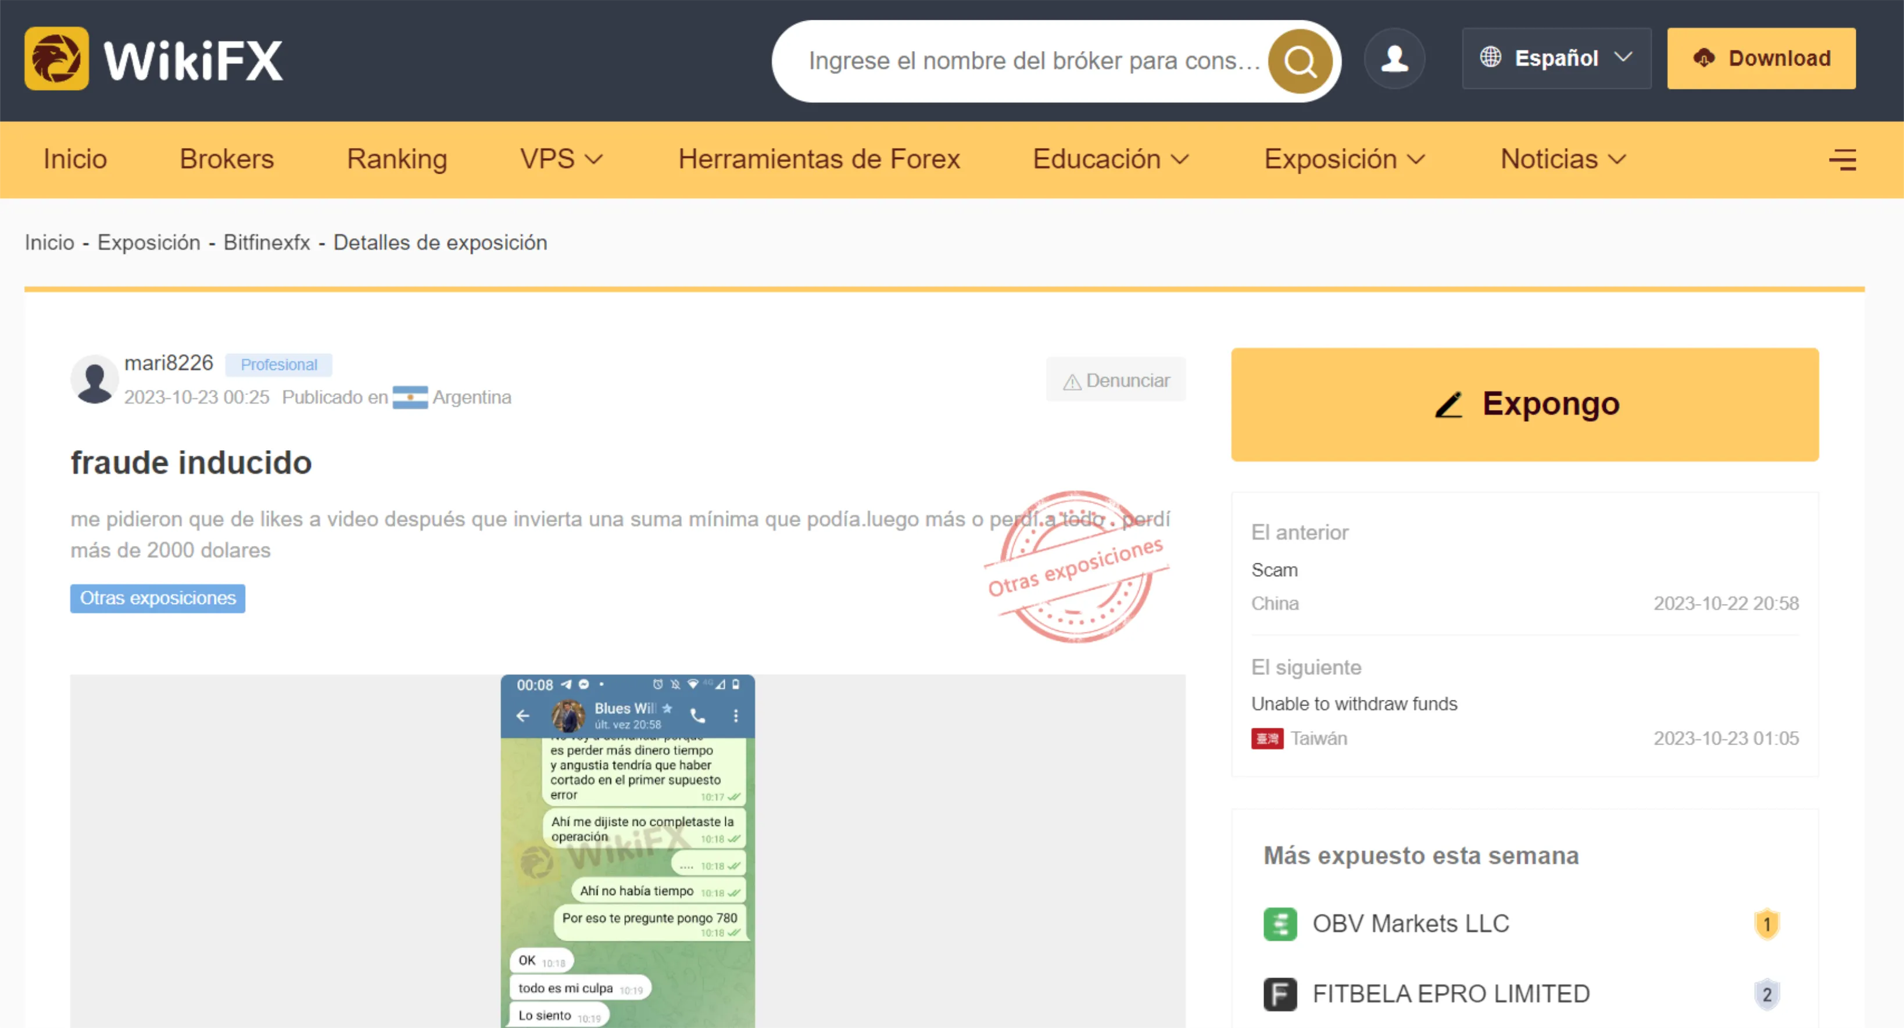
Task: Open next exposure Unable to withdraw funds
Action: click(1354, 704)
